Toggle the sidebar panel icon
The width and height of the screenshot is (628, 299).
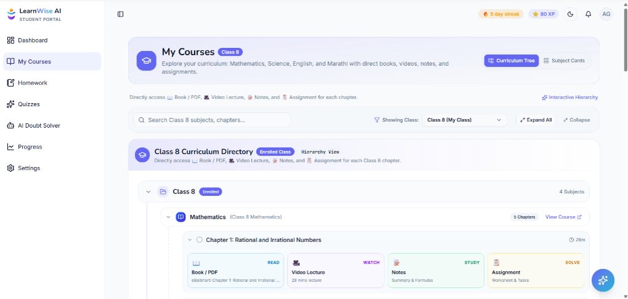[x=121, y=14]
